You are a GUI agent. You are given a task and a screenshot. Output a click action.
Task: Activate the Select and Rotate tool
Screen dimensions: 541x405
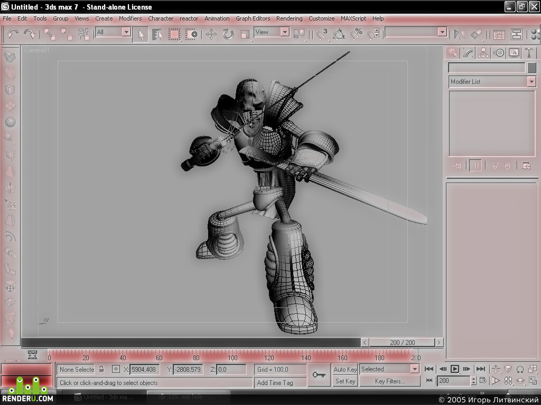coord(228,34)
